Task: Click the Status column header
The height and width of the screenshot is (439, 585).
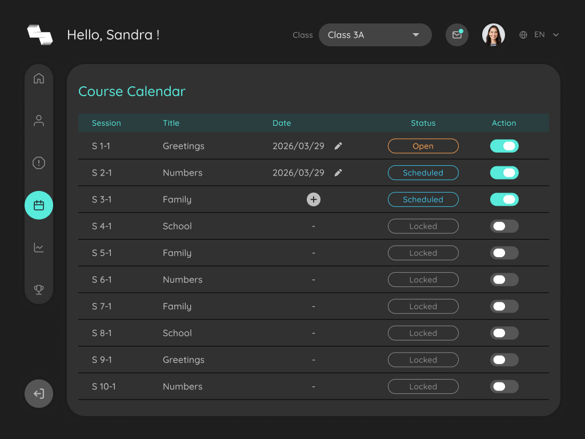Action: pyautogui.click(x=423, y=123)
